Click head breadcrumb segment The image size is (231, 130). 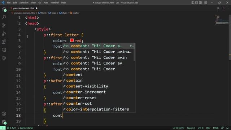click(x=53, y=13)
